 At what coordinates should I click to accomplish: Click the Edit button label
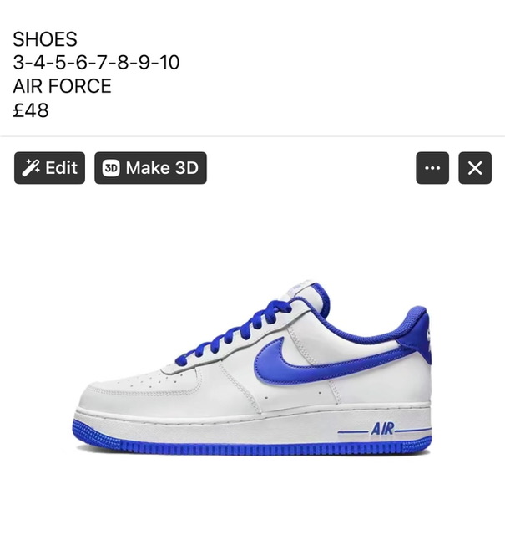click(61, 168)
